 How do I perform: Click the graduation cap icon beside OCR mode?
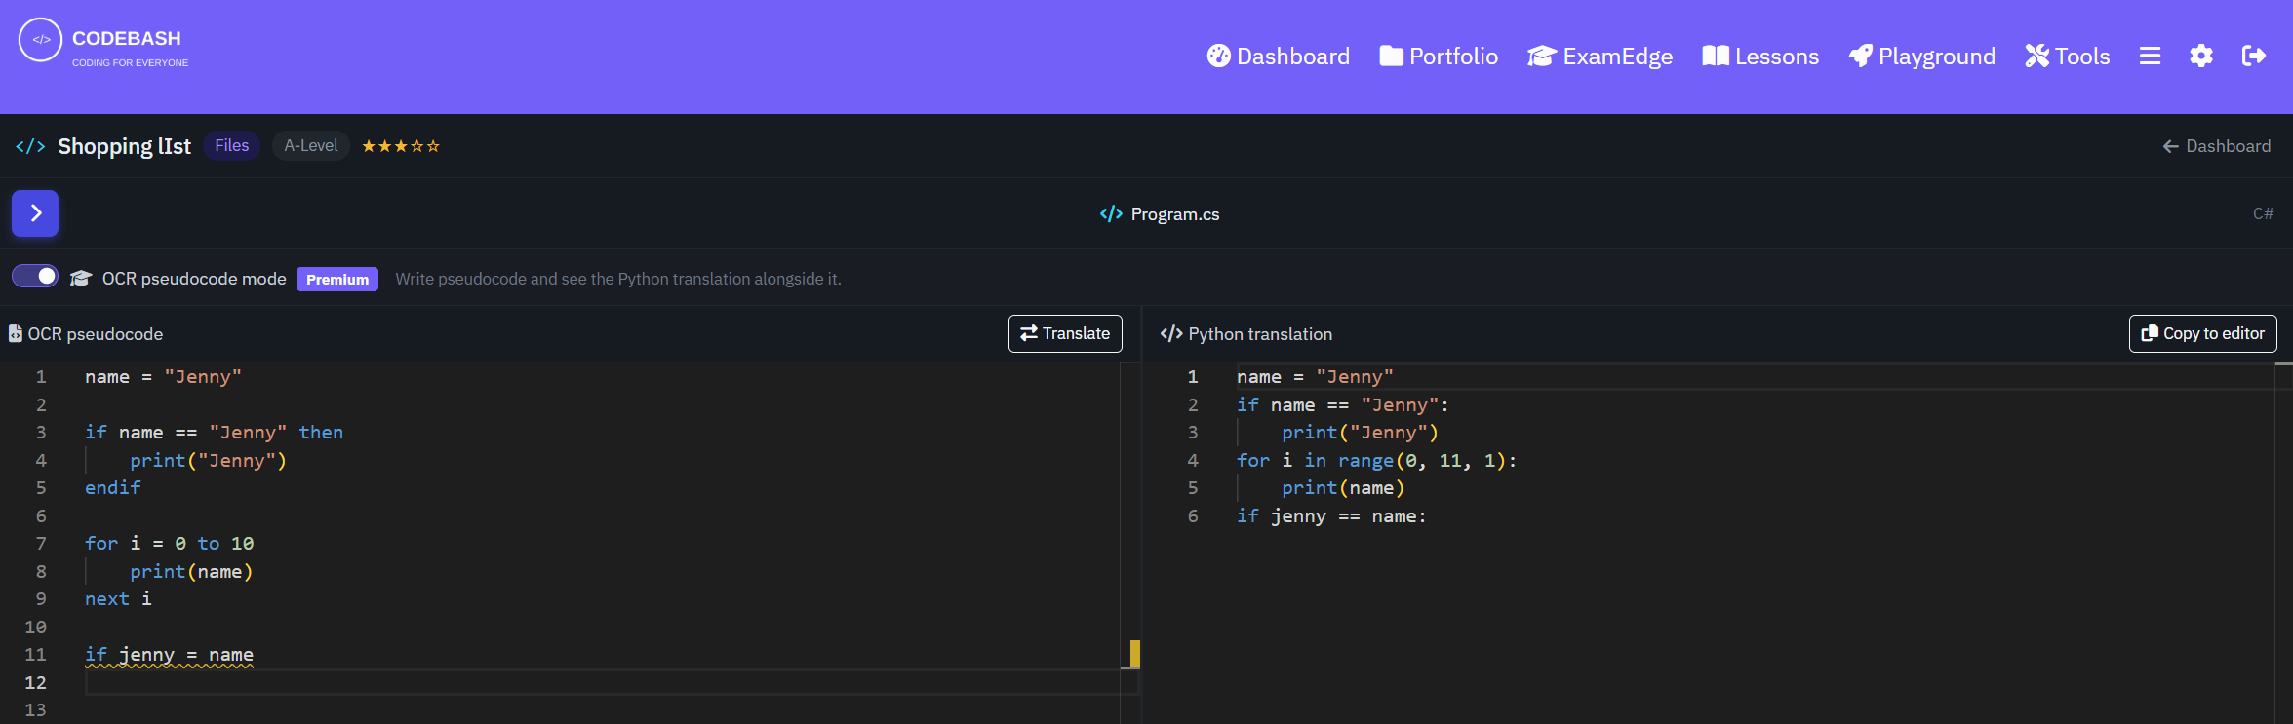click(81, 279)
